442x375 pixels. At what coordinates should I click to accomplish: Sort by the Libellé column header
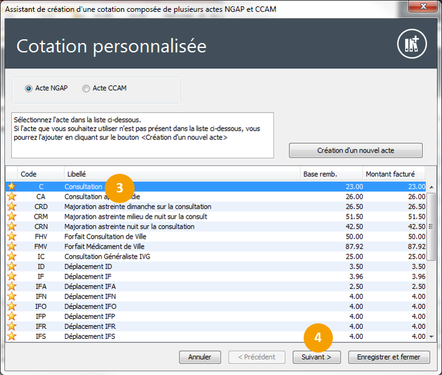tap(181, 174)
